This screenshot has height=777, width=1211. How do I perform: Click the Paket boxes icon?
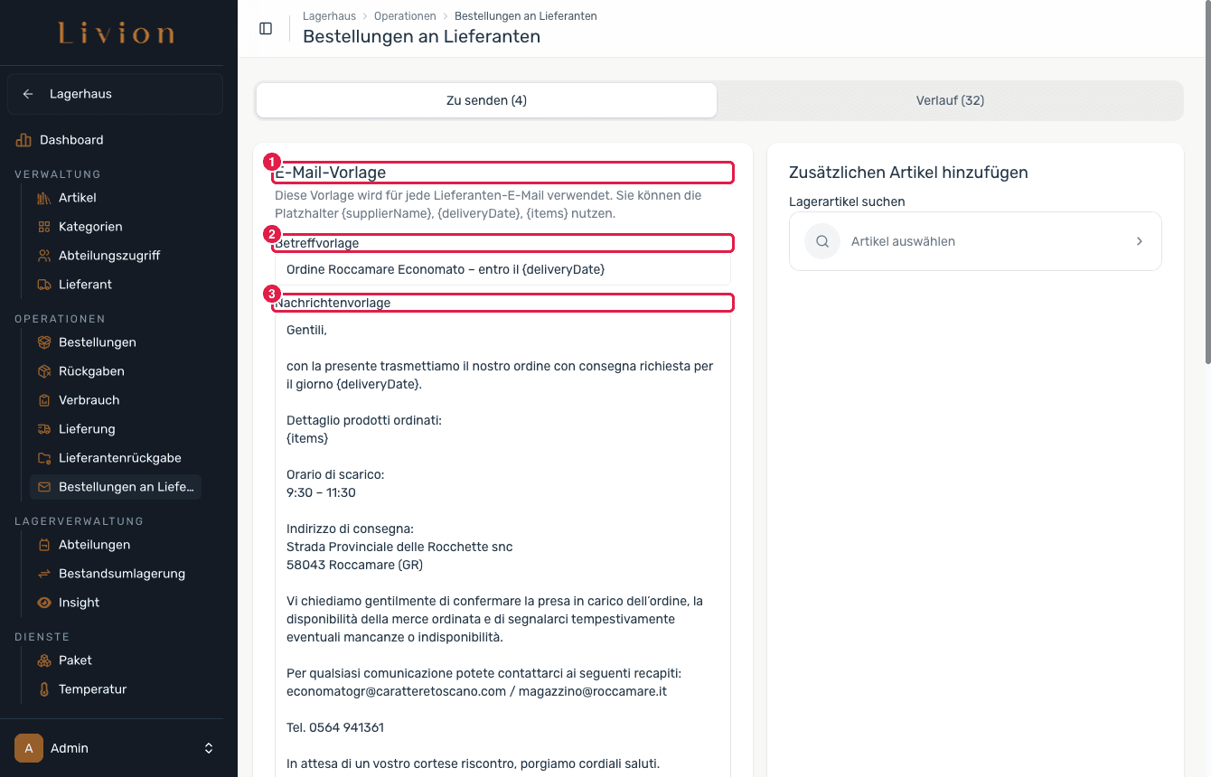[x=44, y=660]
